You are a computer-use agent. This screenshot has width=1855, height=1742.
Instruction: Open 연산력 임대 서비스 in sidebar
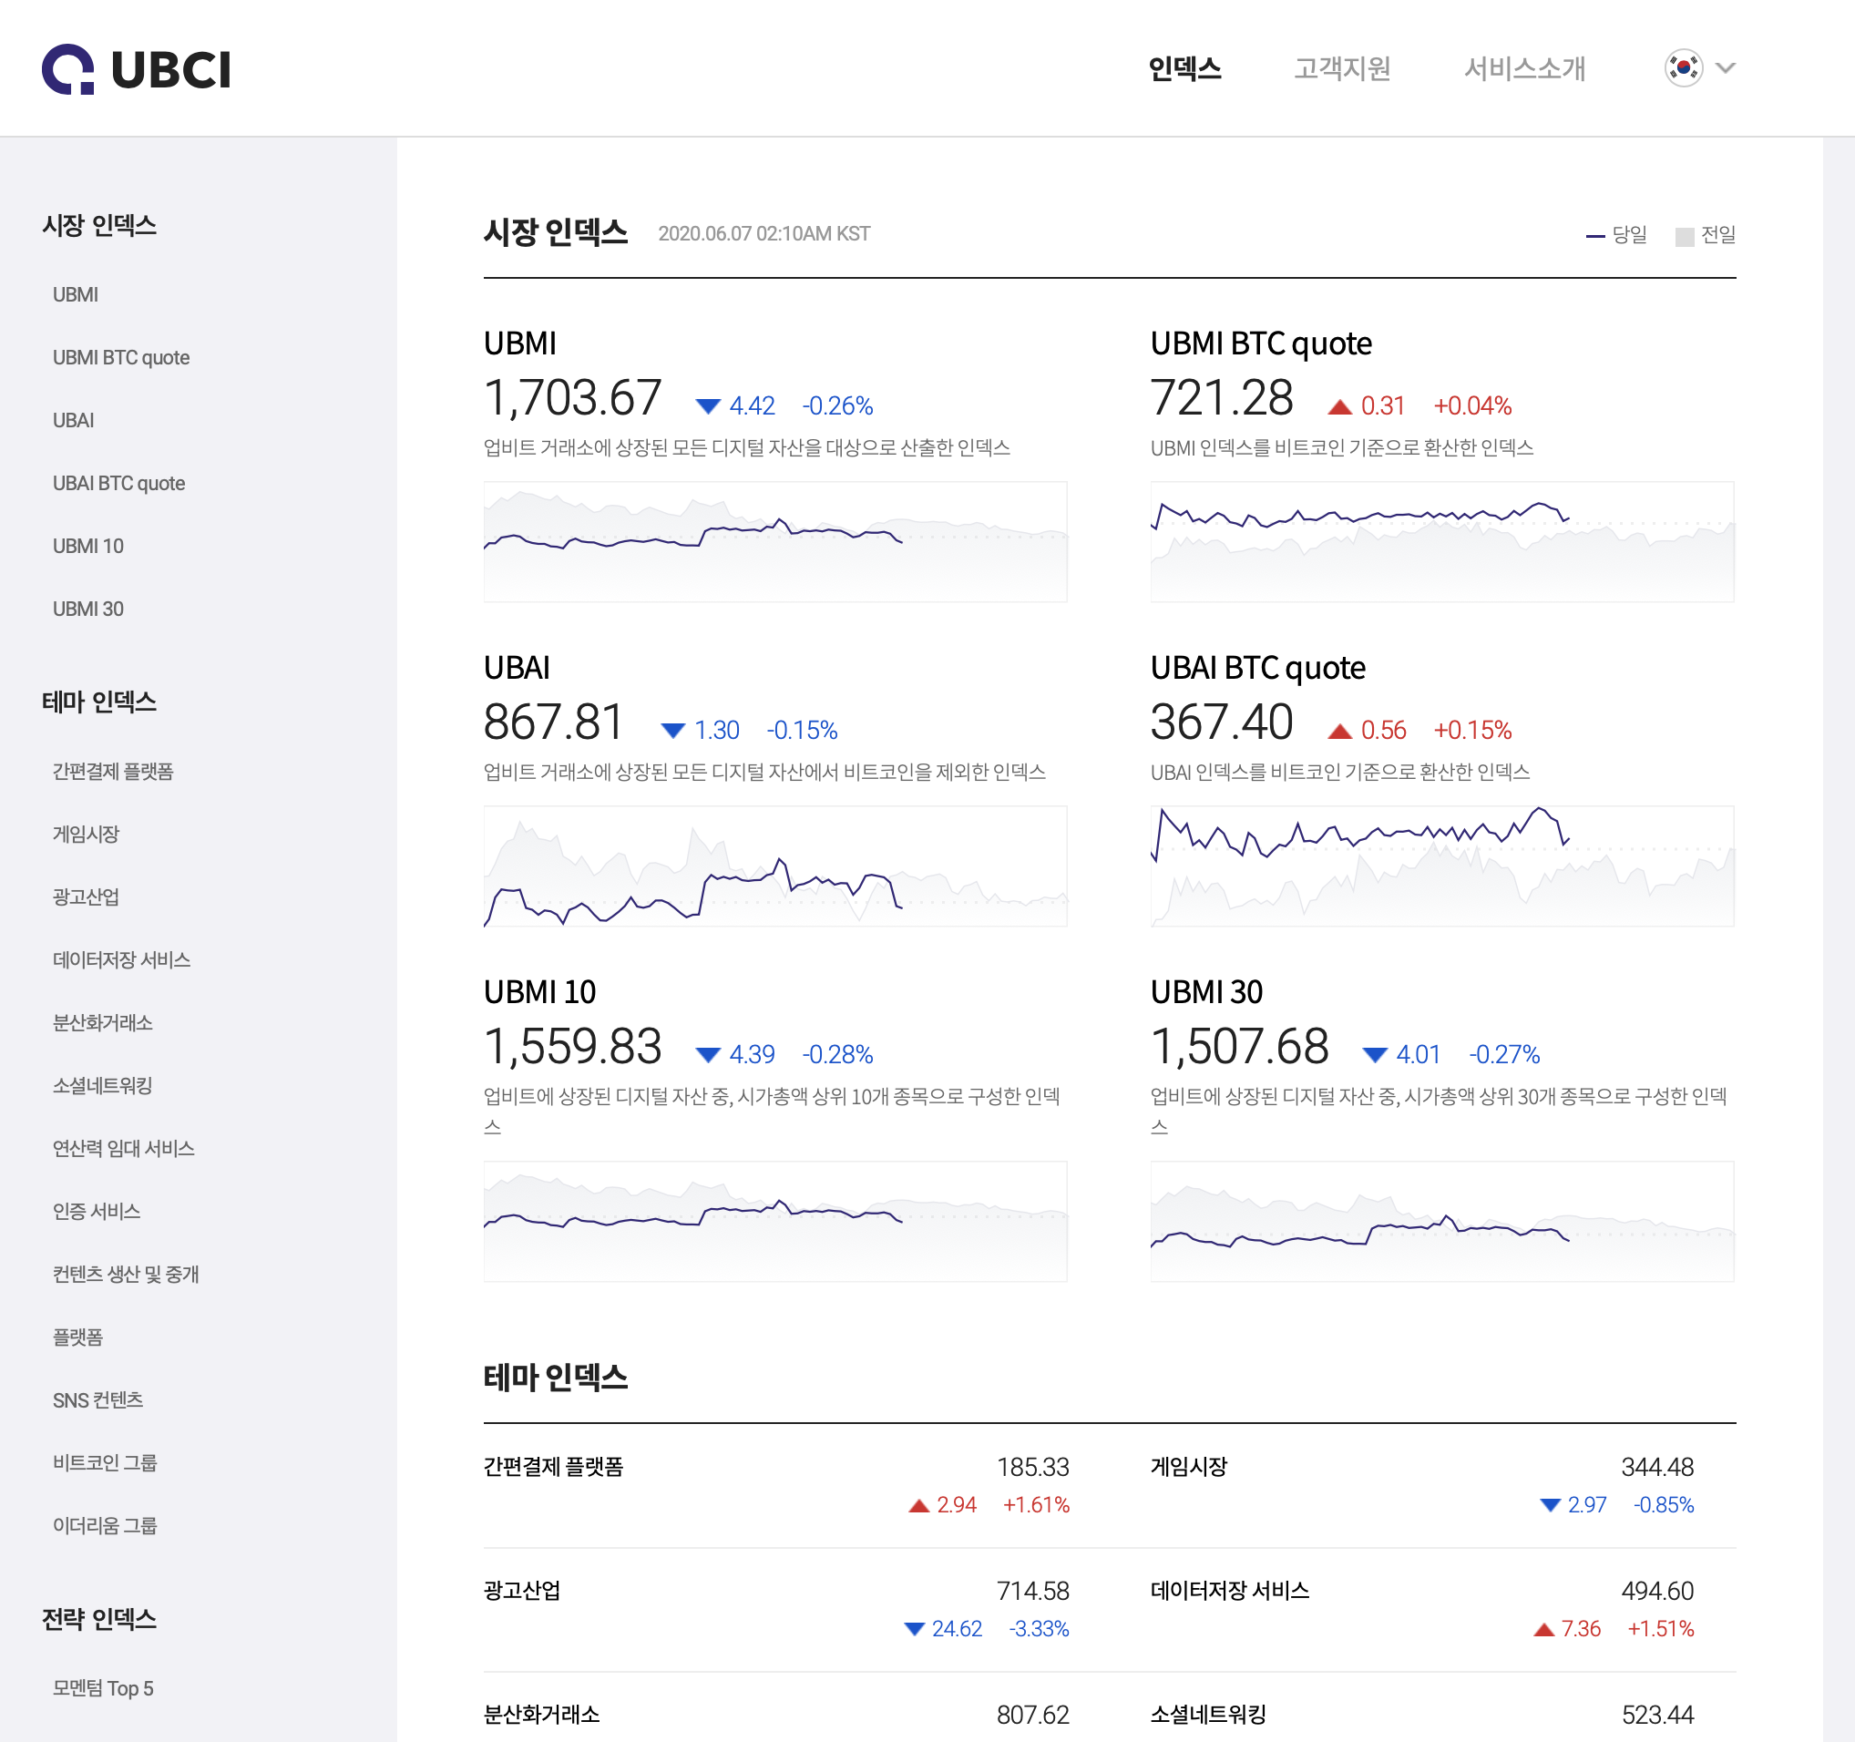[123, 1149]
